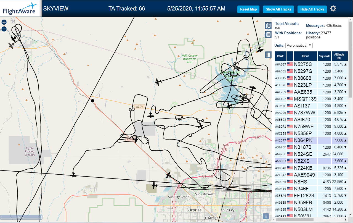Screen dimensions: 353x223
Task: Select aircraft N8HS row
Action: click(311, 182)
